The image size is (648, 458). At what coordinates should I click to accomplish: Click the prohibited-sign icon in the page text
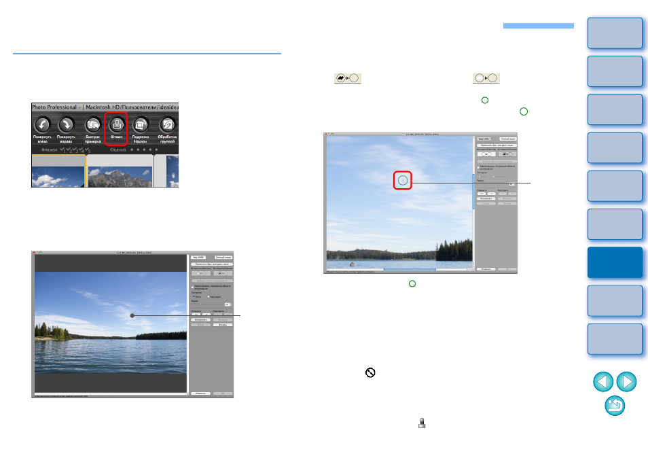[370, 372]
